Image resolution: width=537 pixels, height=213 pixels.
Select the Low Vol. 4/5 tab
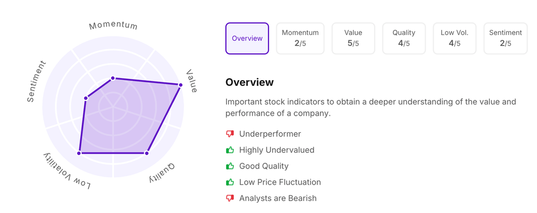point(454,38)
